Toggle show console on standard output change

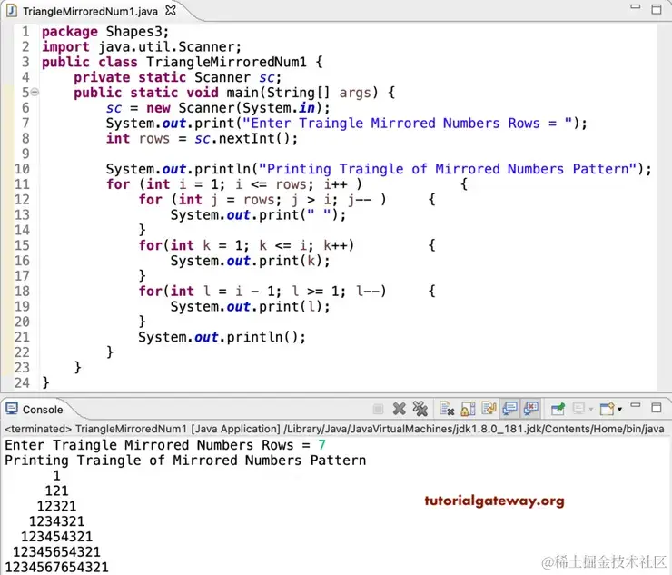point(509,409)
